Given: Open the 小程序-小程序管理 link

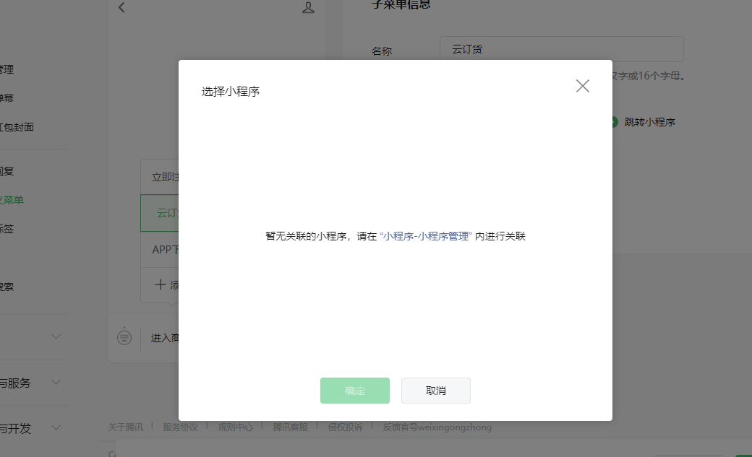Looking at the screenshot, I should [426, 236].
